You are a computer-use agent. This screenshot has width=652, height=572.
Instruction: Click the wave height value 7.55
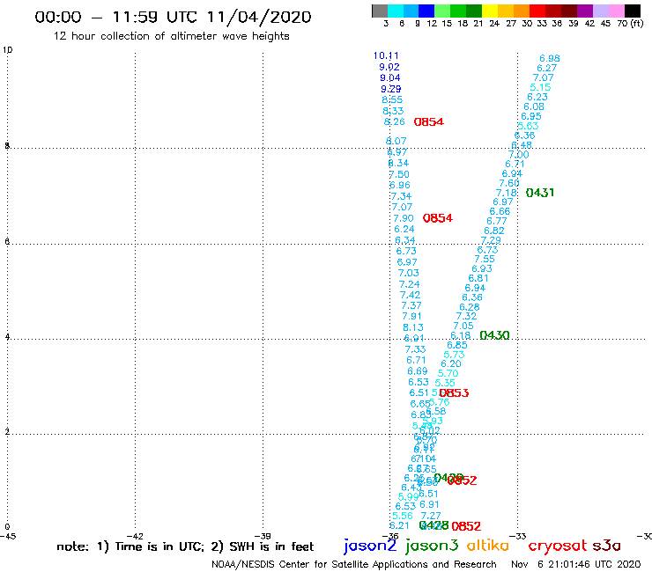(x=485, y=260)
